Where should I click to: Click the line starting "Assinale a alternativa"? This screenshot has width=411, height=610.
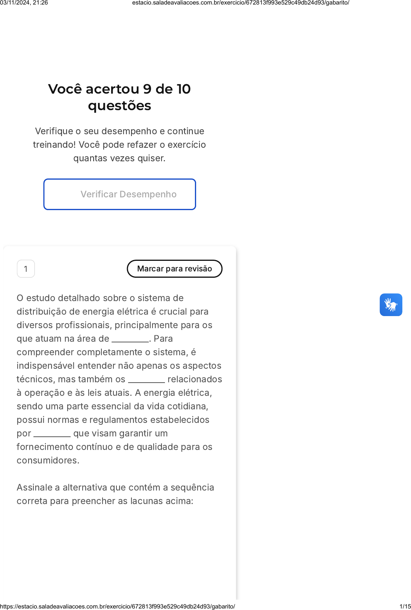tap(115, 487)
